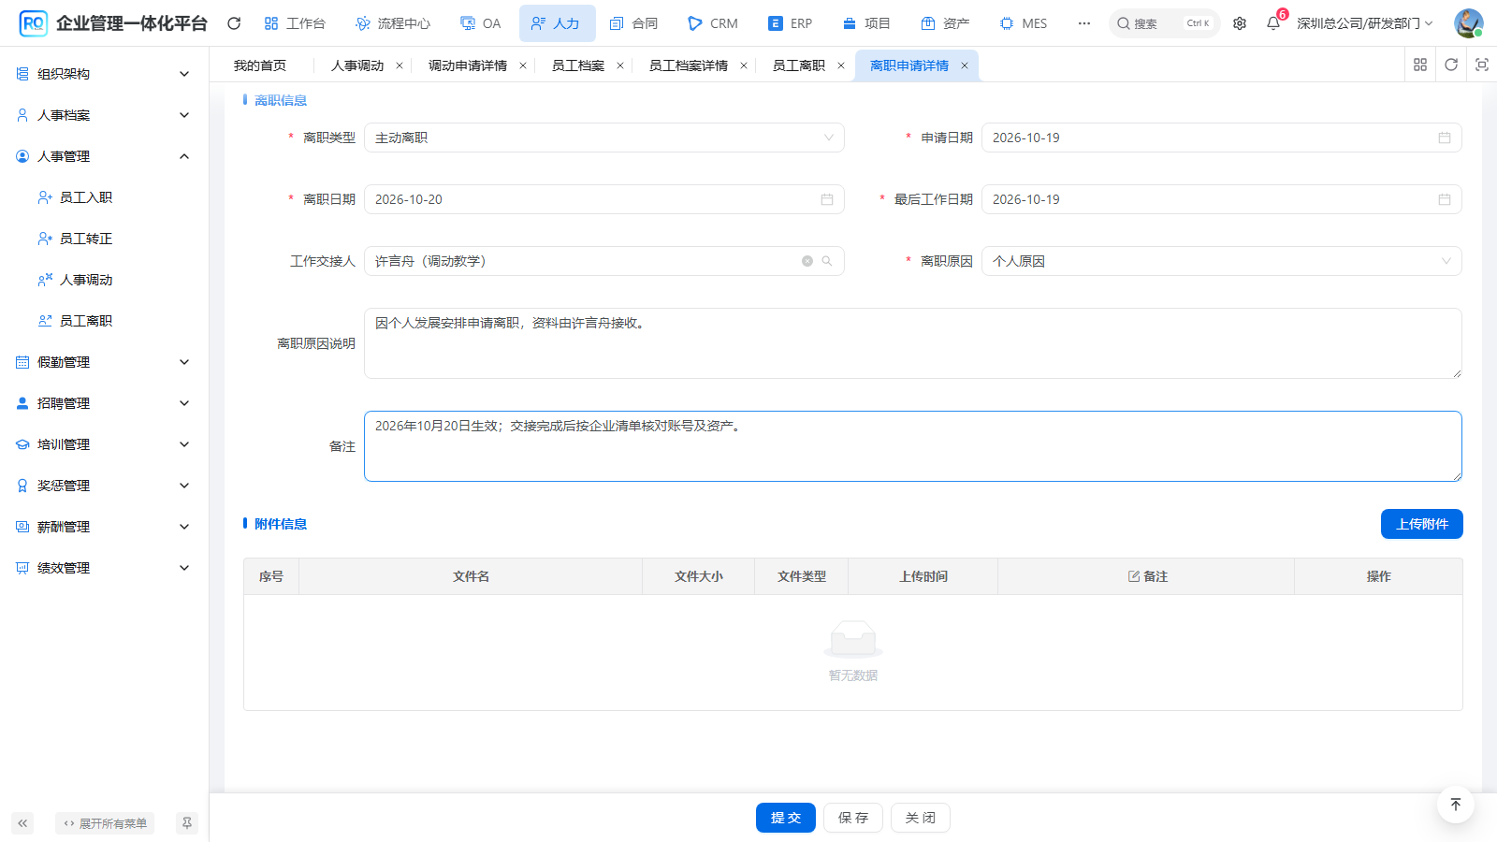Open the 深圳总公司/研发部门 switcher
The image size is (1497, 842).
pyautogui.click(x=1365, y=23)
